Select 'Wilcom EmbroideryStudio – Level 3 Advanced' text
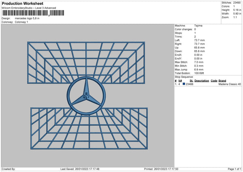This screenshot has width=243, height=172. tap(29, 8)
